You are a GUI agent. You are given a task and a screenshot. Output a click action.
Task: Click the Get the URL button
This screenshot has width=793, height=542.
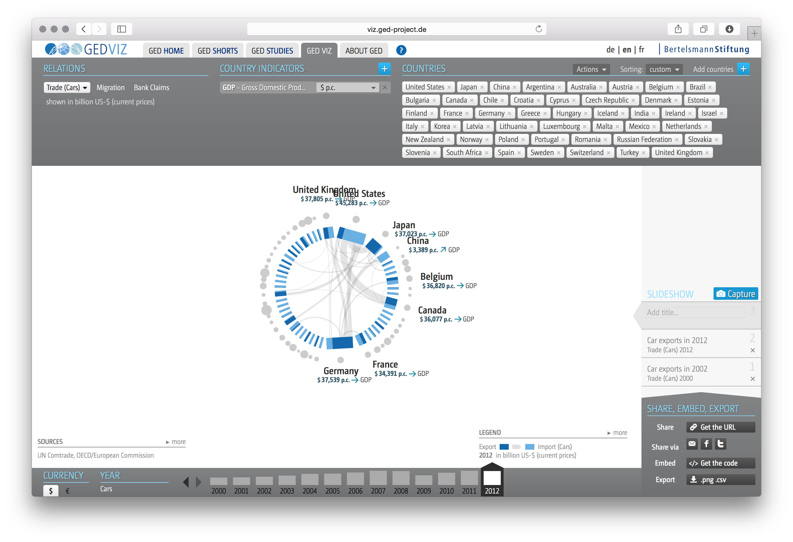tap(720, 427)
